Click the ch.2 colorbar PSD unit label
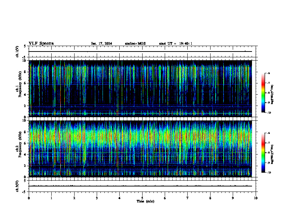The width and height of the screenshot is (288, 222). 272,155
